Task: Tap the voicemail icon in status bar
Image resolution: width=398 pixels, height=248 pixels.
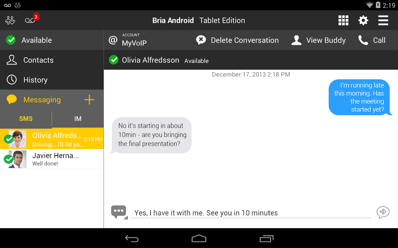Action: (7, 5)
